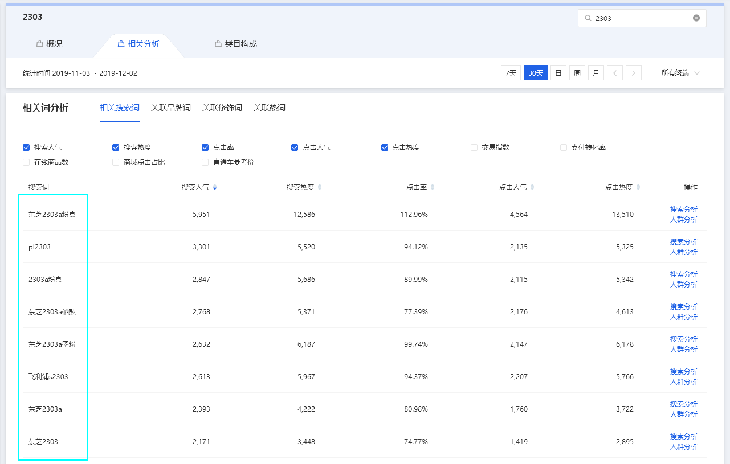
Task: Click the 5,951 搜索人气 value
Action: click(x=201, y=215)
